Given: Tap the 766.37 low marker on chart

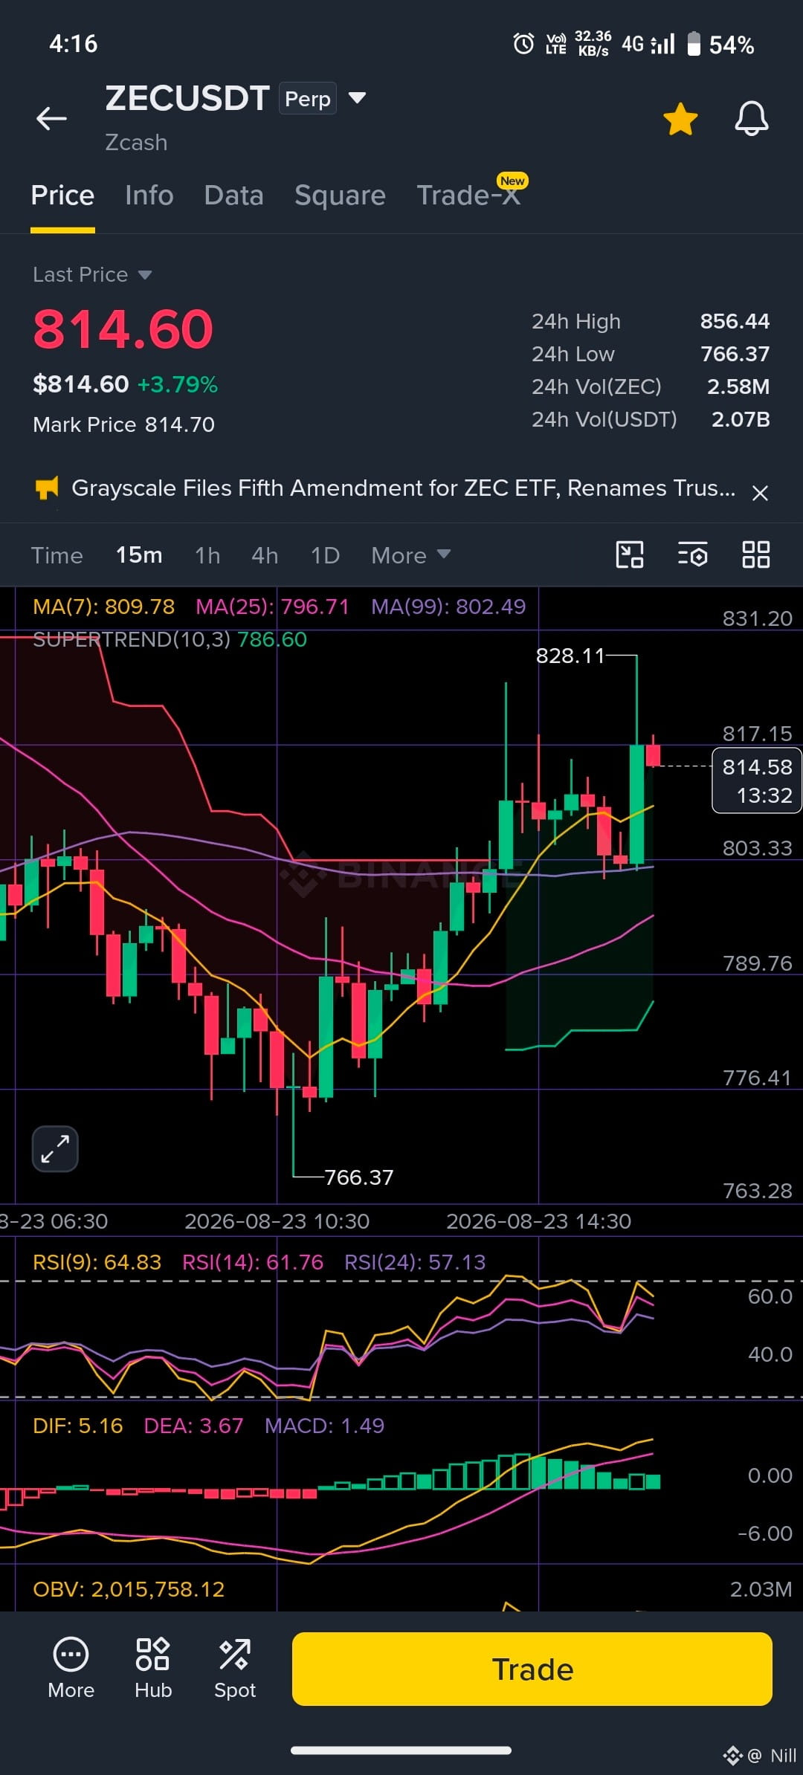Looking at the screenshot, I should click(359, 1177).
